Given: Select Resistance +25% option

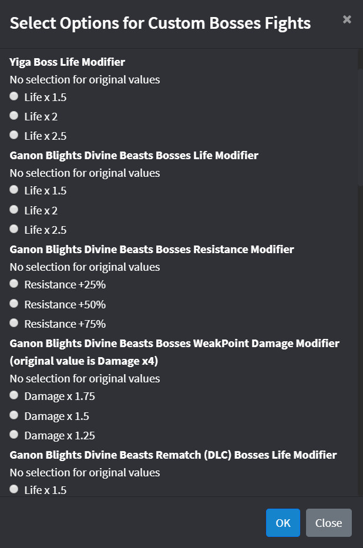Looking at the screenshot, I should tap(14, 283).
